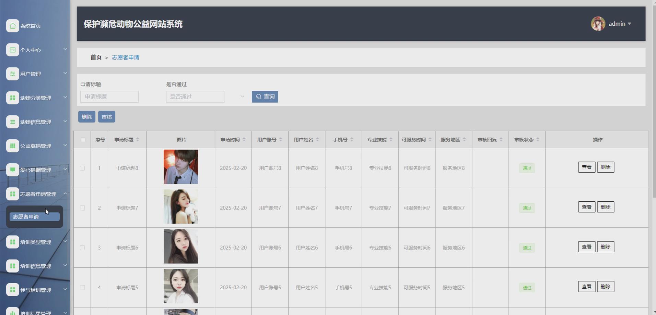656x315 pixels.
Task: Collapse 志愿者申请管理 submenu chevron
Action: pyautogui.click(x=65, y=193)
